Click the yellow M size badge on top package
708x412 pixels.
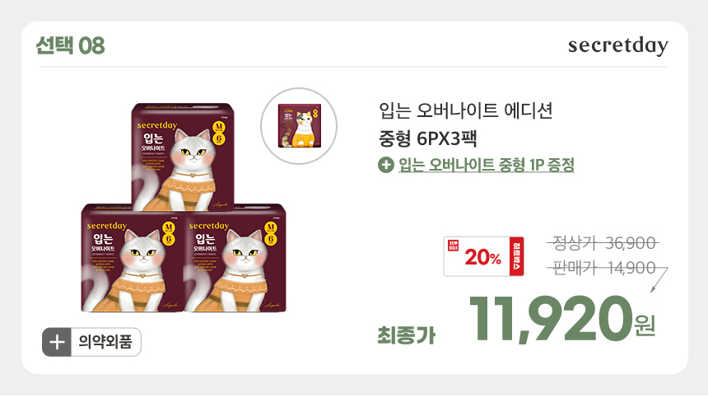click(219, 127)
